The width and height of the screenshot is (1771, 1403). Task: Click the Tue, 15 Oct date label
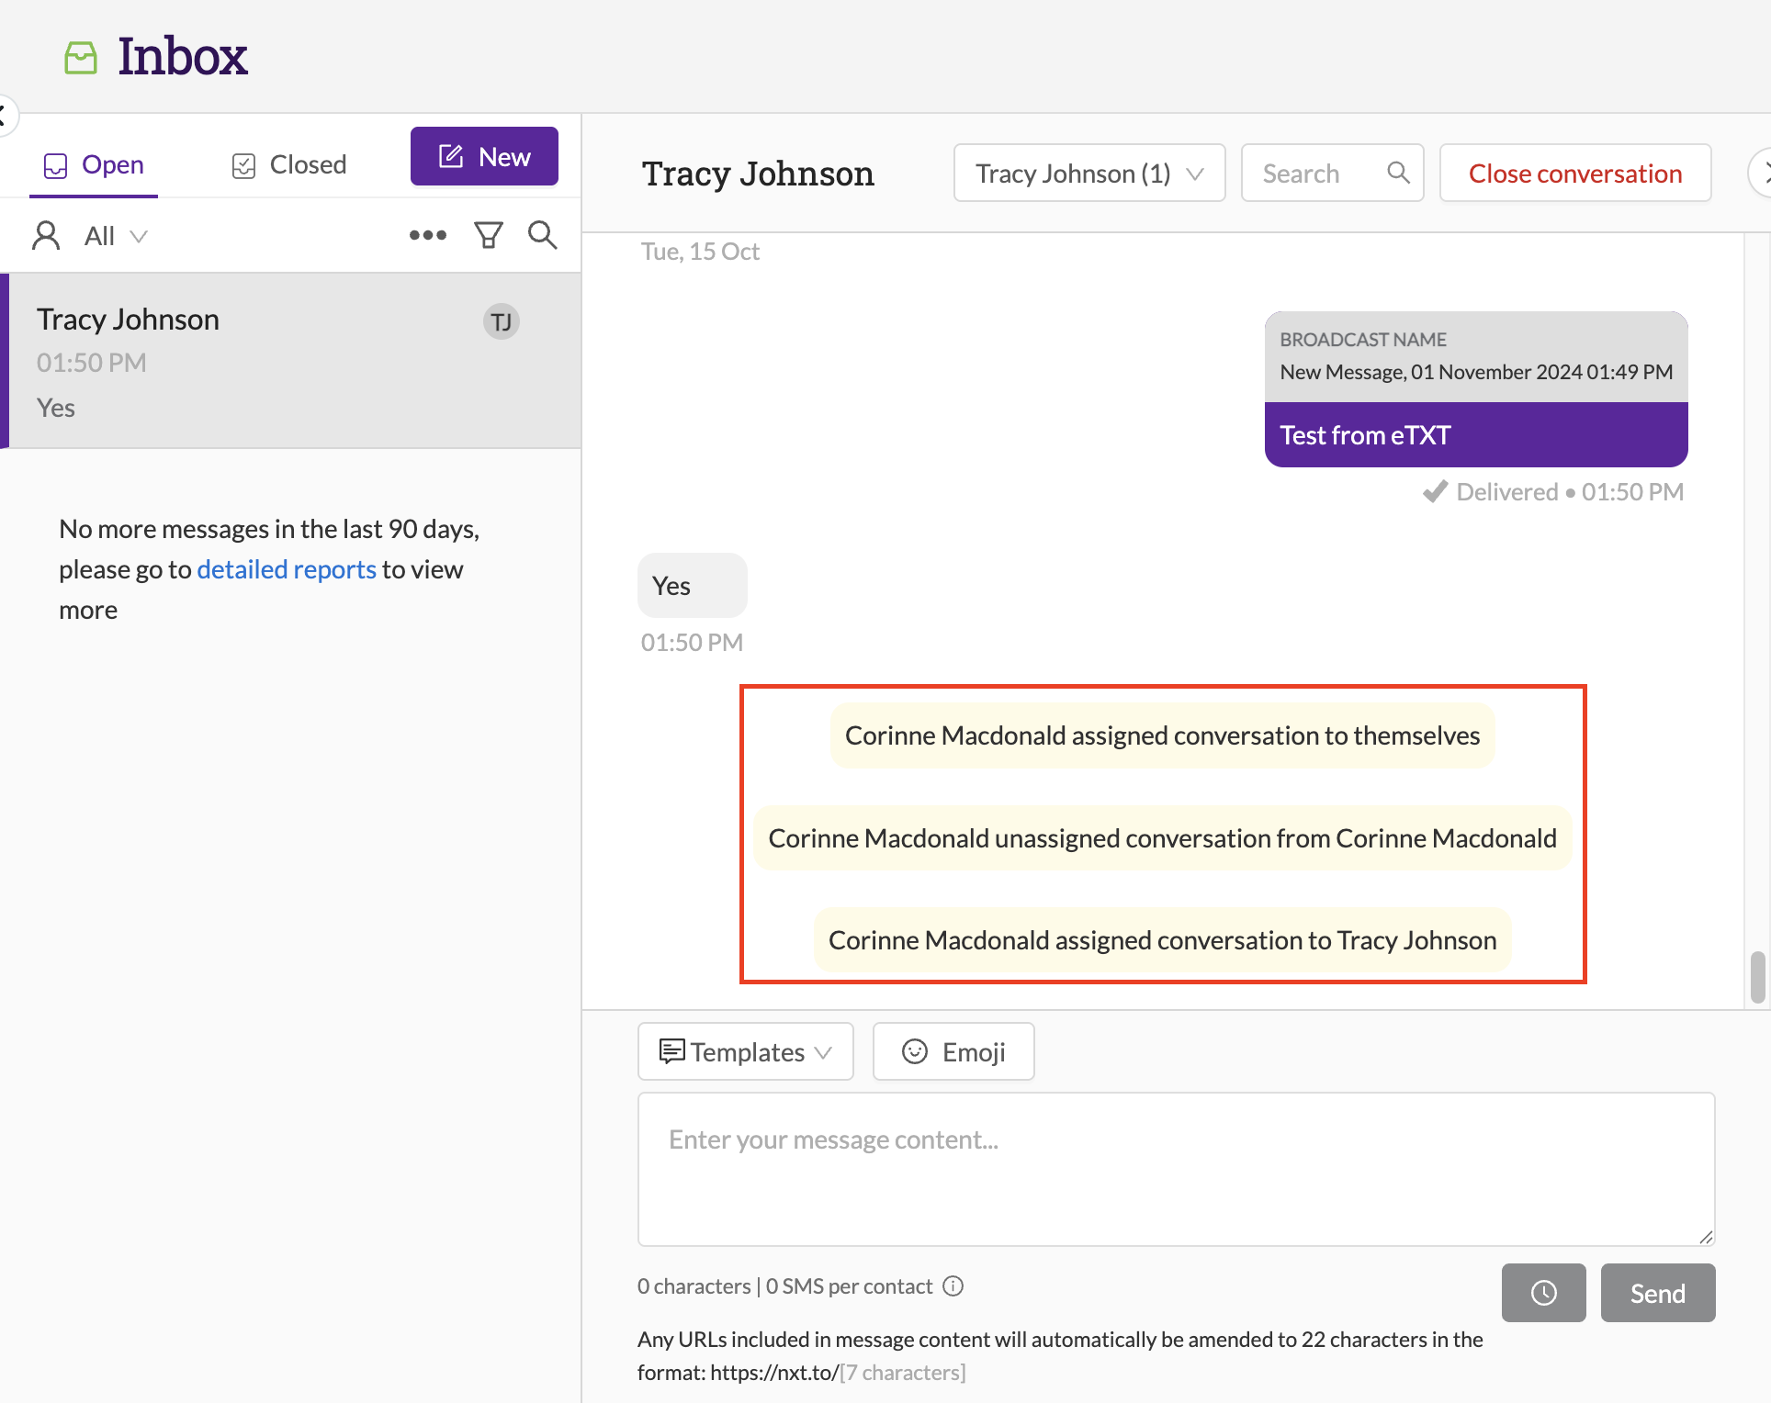(700, 252)
